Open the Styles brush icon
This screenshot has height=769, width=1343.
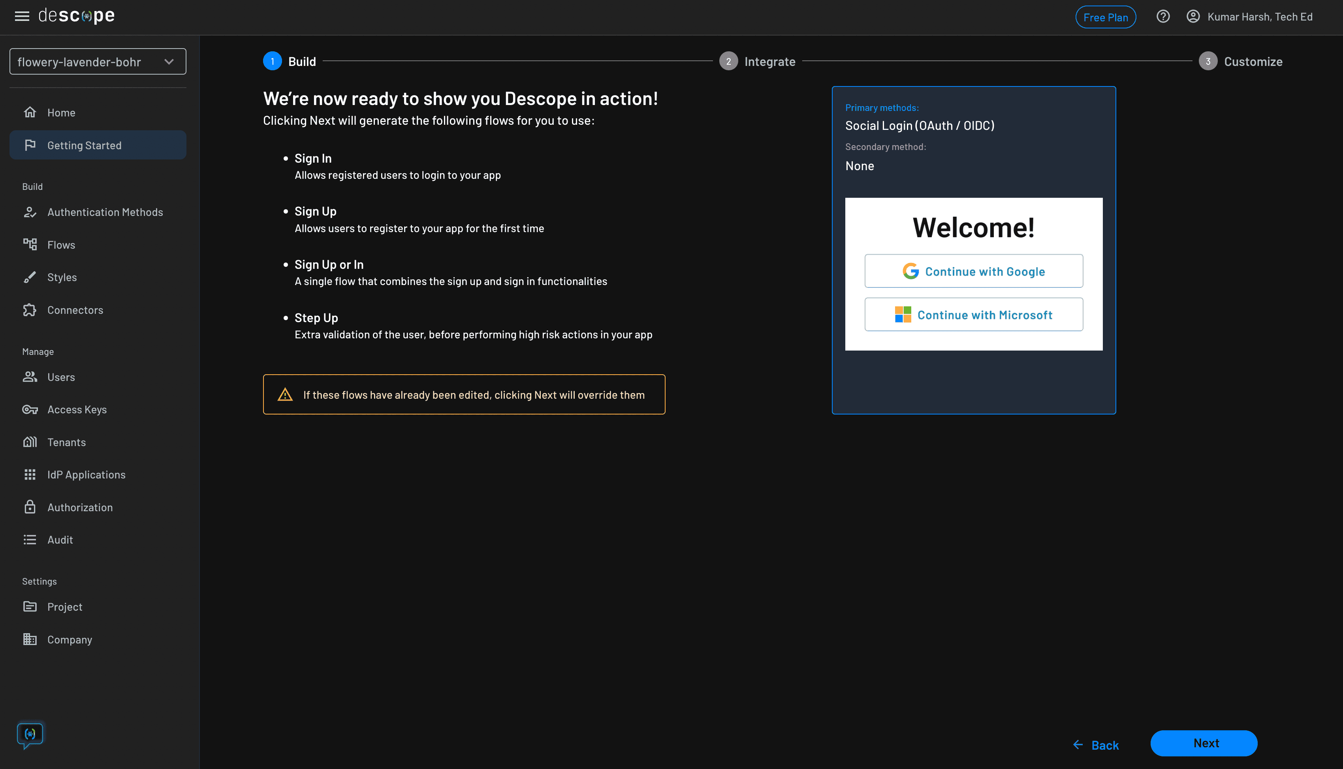[30, 277]
